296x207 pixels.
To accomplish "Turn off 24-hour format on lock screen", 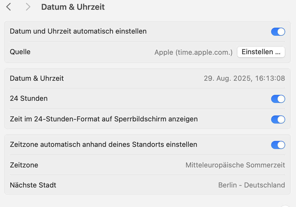I will [x=278, y=119].
